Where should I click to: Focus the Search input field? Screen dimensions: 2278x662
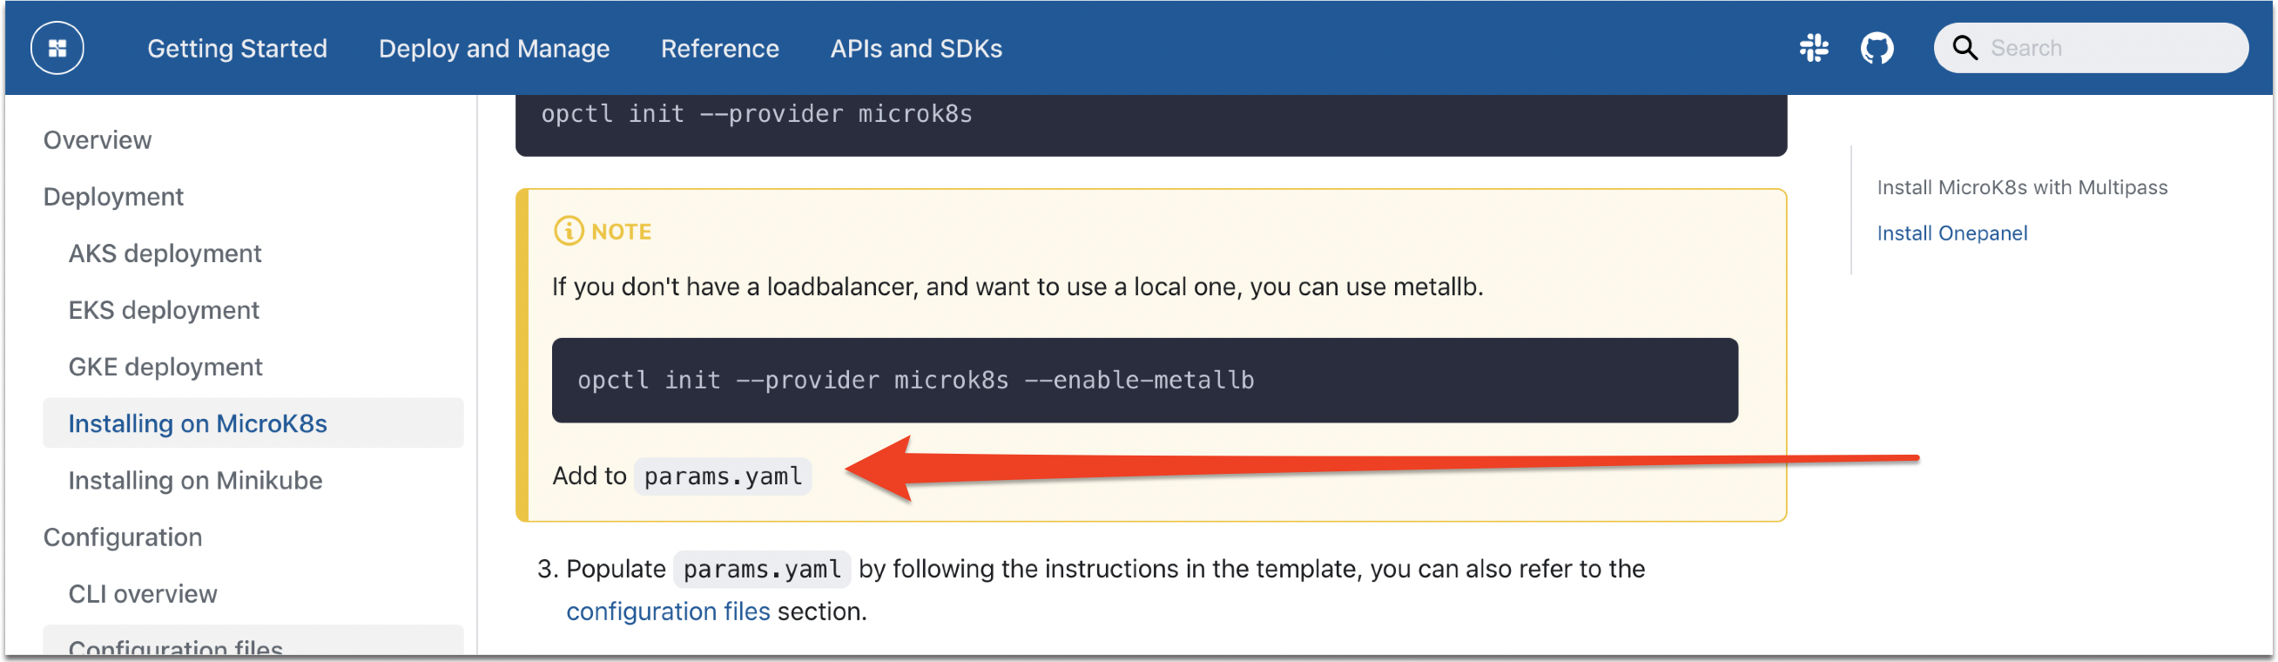2090,48
